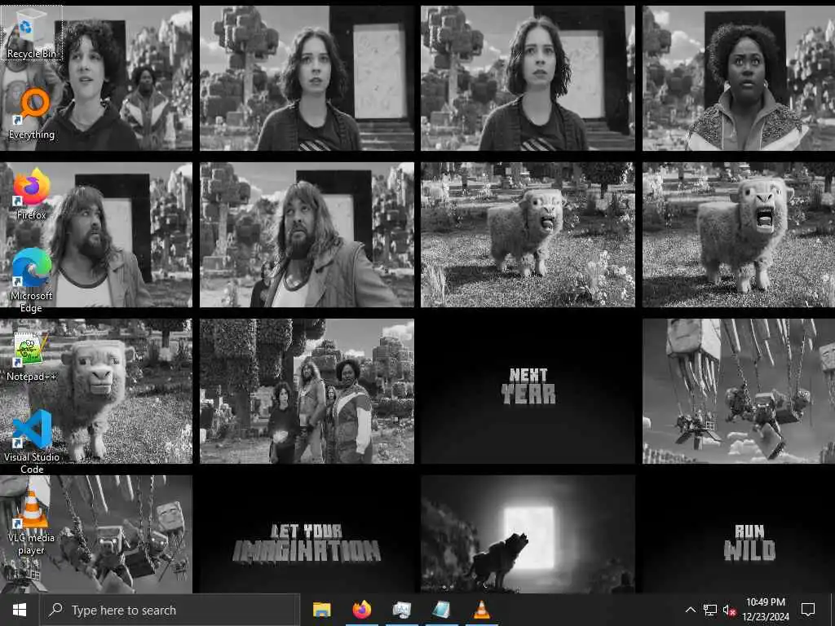Switch to VLC in the taskbar
This screenshot has height=626, width=835.
(481, 610)
